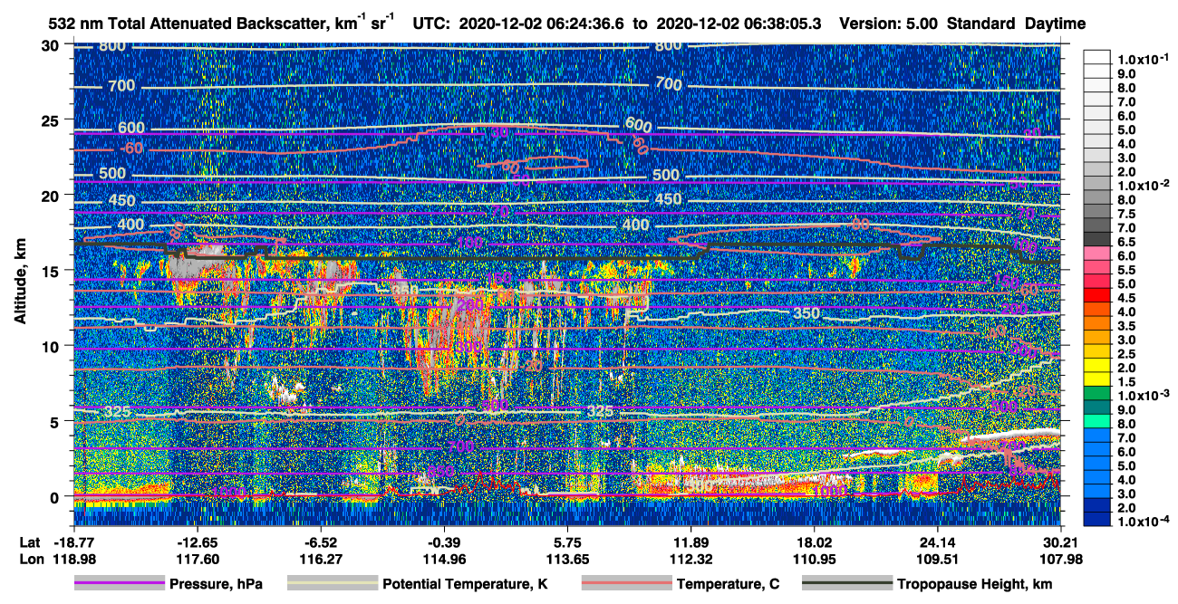1178x604 pixels.
Task: Click the 'Altitude, km' axis label
Action: tap(20, 283)
